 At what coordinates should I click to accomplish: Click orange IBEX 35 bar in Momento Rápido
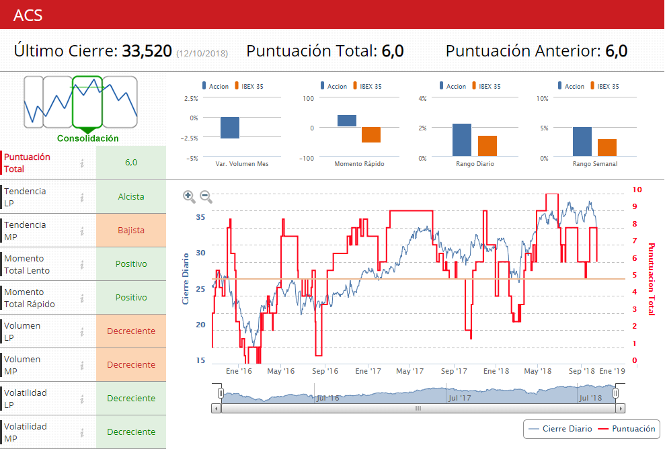click(371, 134)
